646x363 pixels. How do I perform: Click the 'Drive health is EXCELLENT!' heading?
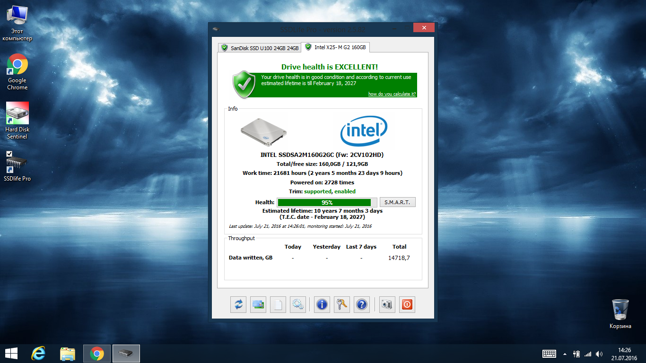(x=330, y=67)
